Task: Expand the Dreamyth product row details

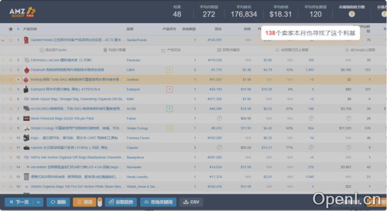Action: click(x=4, y=69)
